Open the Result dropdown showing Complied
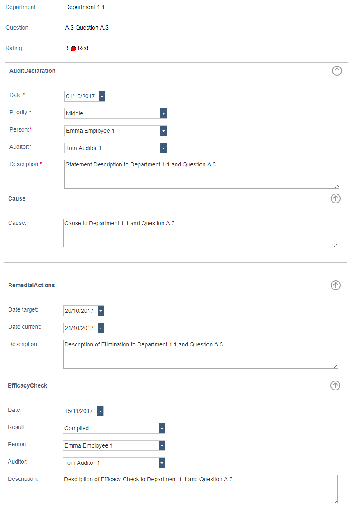This screenshot has height=517, width=353. coord(162,428)
